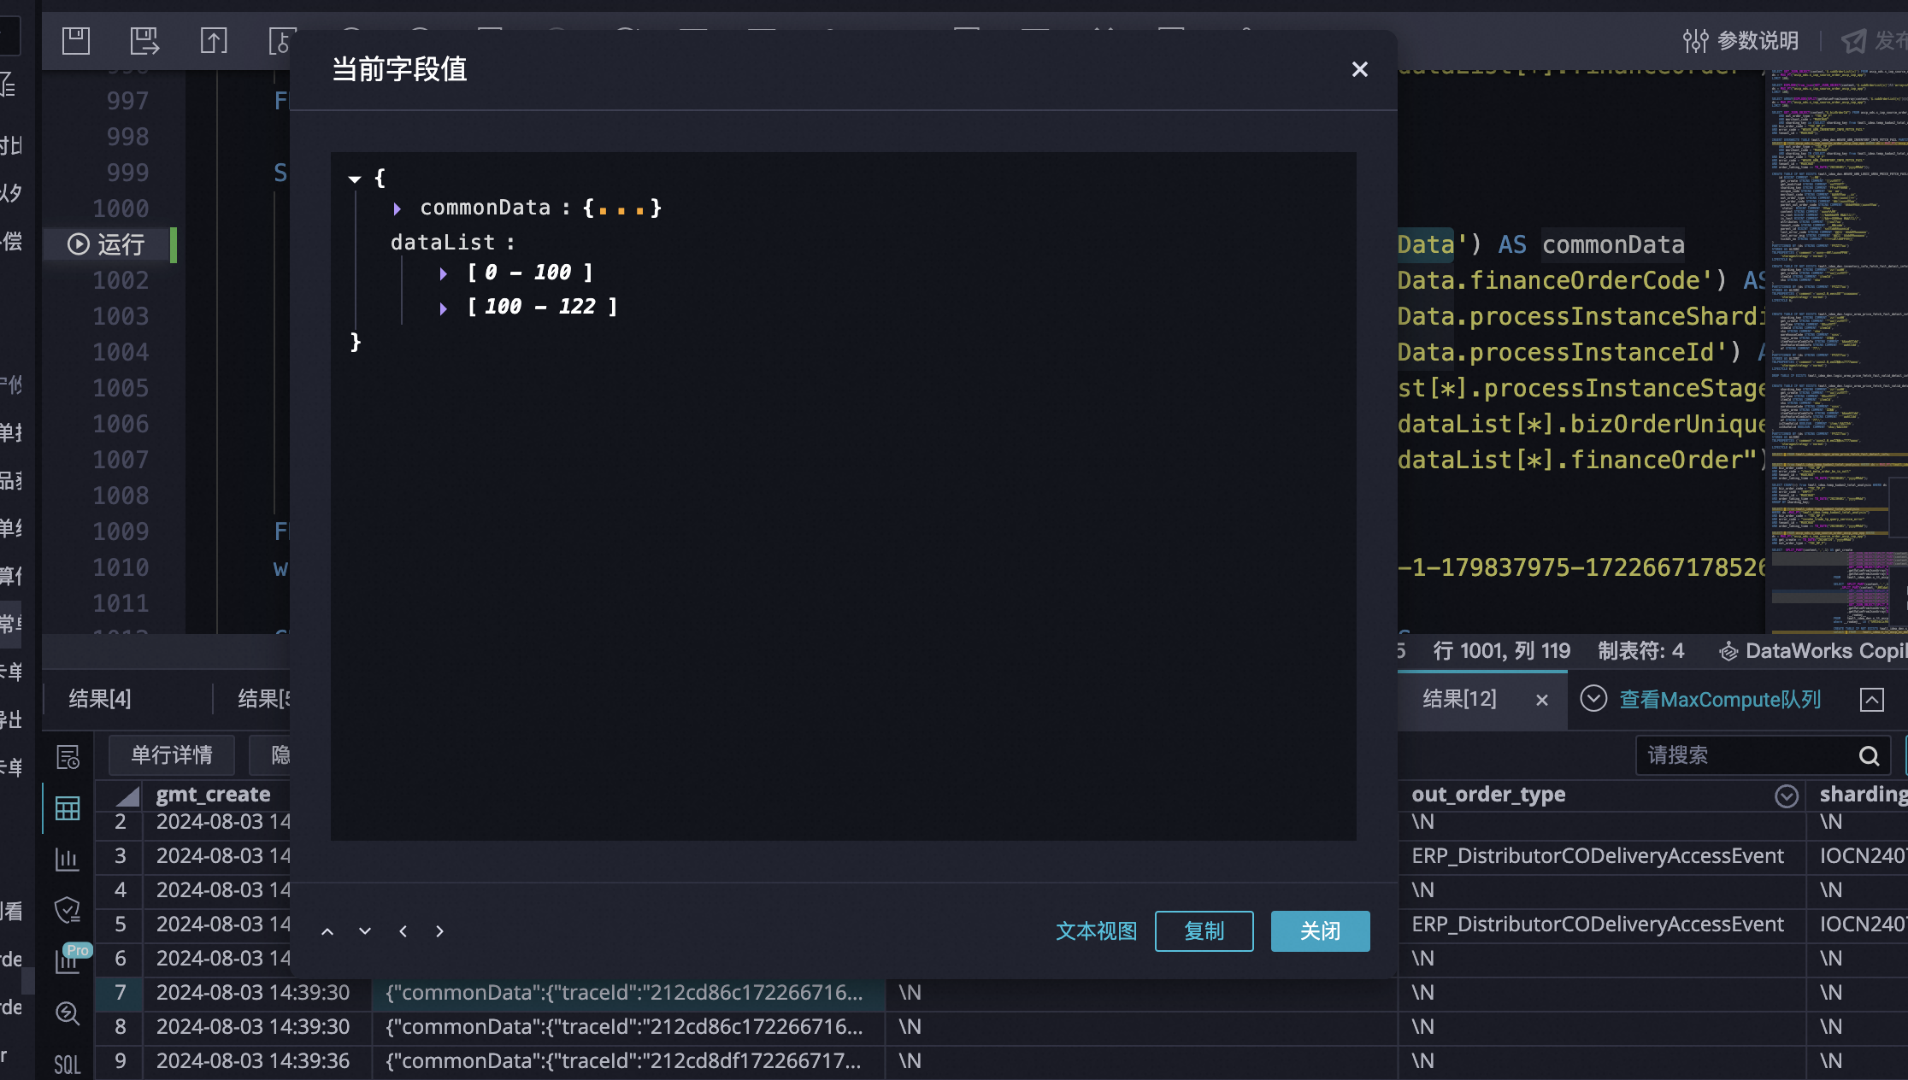
Task: Collapse the root JSON object node
Action: click(355, 179)
